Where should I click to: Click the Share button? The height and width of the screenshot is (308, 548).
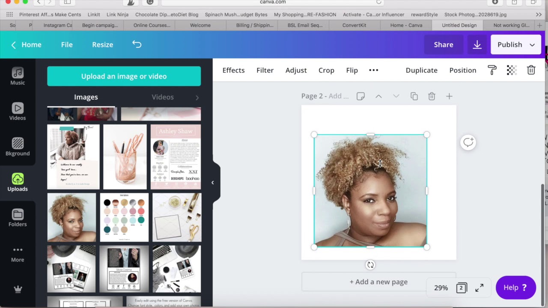[444, 44]
